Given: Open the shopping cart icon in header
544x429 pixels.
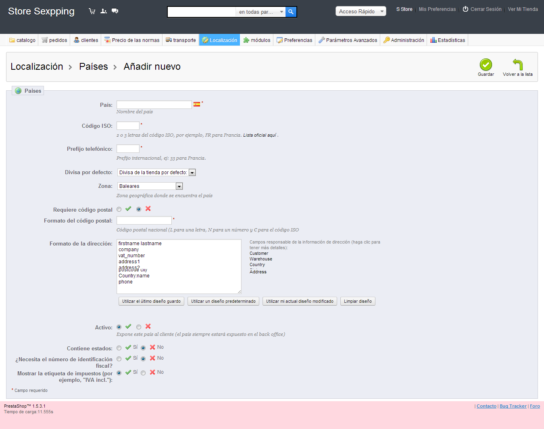Looking at the screenshot, I should [x=92, y=11].
